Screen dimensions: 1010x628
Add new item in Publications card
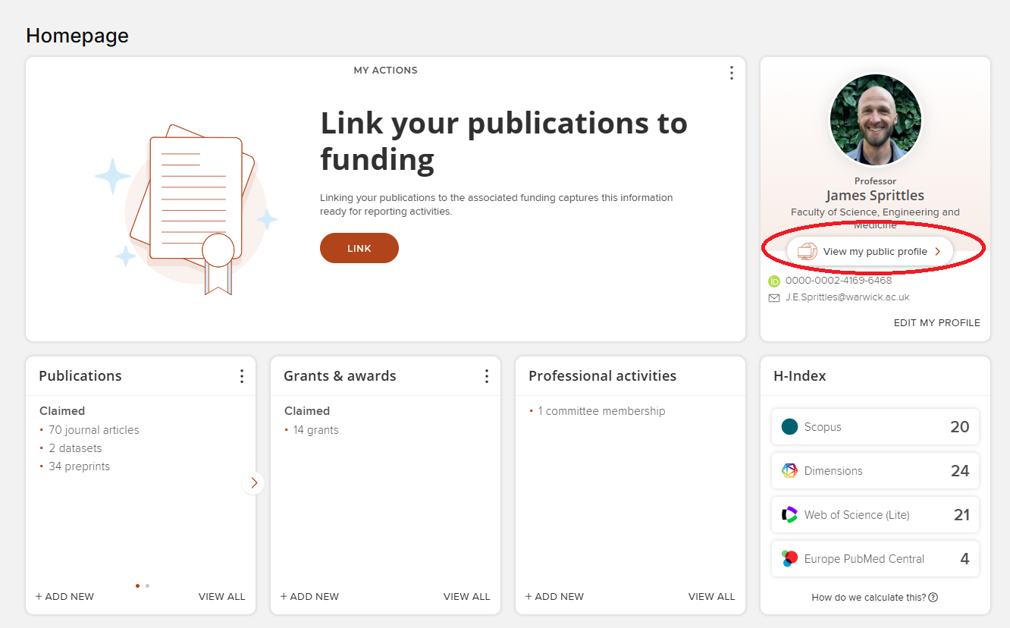pos(65,597)
